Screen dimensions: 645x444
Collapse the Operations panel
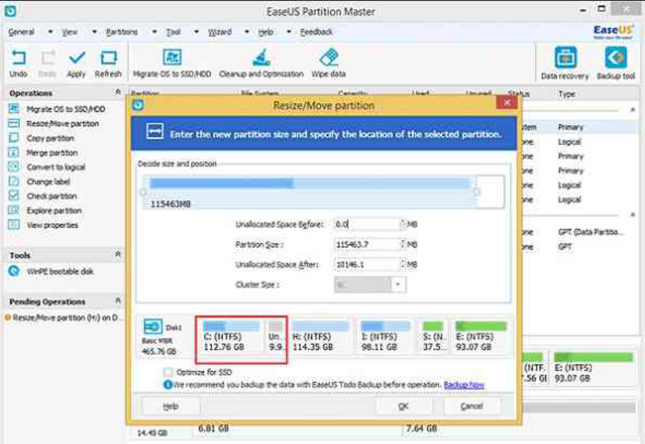118,92
